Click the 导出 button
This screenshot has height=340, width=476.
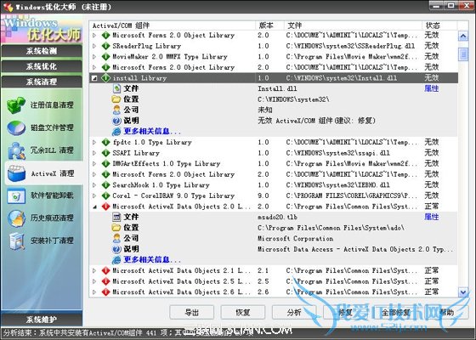tap(191, 313)
